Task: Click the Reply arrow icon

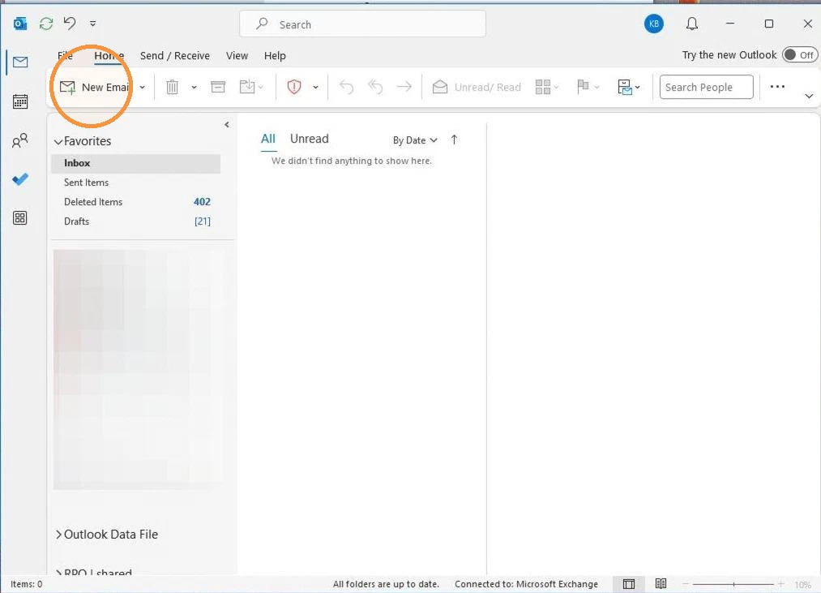Action: (346, 87)
